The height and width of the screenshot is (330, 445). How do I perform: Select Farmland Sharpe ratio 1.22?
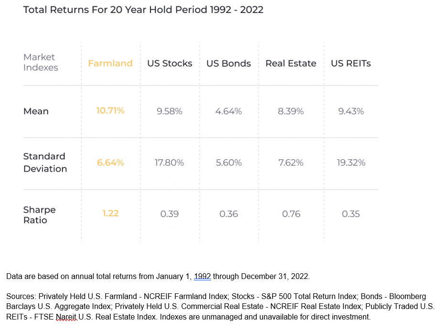click(x=110, y=214)
